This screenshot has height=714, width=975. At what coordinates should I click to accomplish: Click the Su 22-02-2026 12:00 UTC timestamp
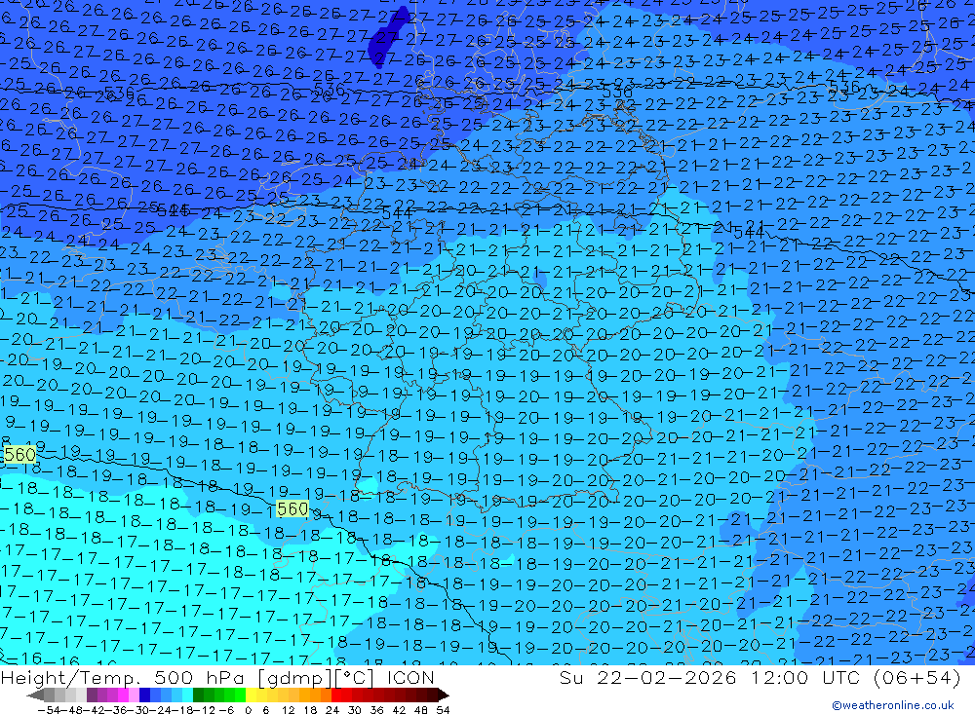pos(760,677)
